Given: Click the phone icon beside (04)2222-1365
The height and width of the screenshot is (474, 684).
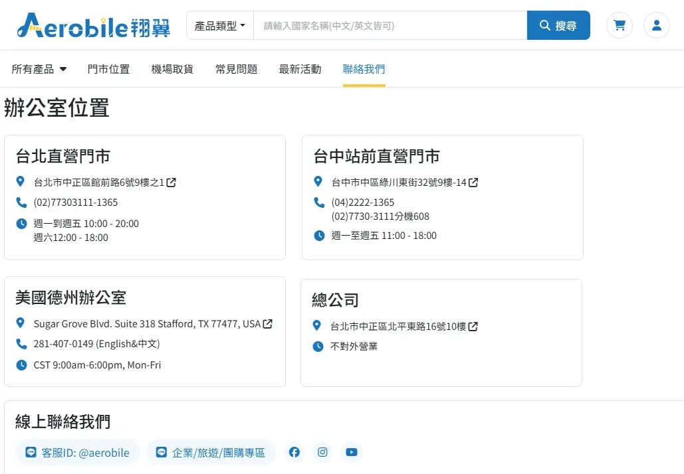Looking at the screenshot, I should 318,202.
